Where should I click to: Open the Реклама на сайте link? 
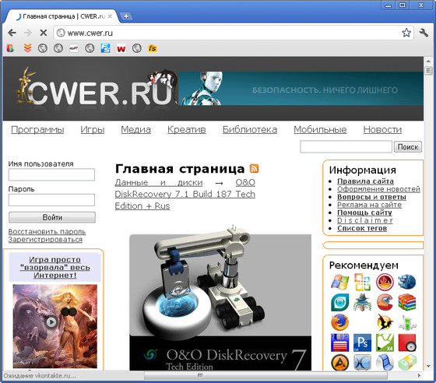click(x=369, y=205)
